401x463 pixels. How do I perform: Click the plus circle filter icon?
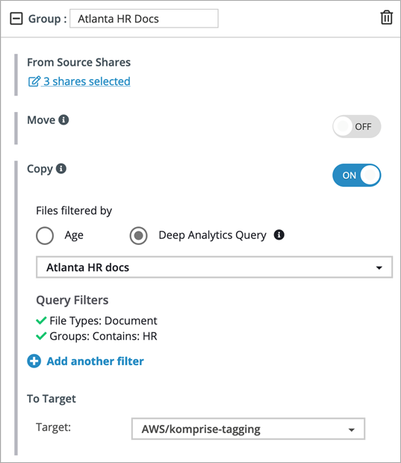pyautogui.click(x=34, y=361)
